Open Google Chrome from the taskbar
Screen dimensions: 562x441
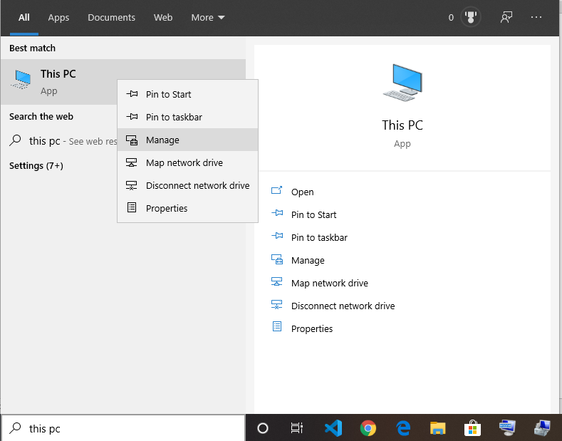pos(368,427)
